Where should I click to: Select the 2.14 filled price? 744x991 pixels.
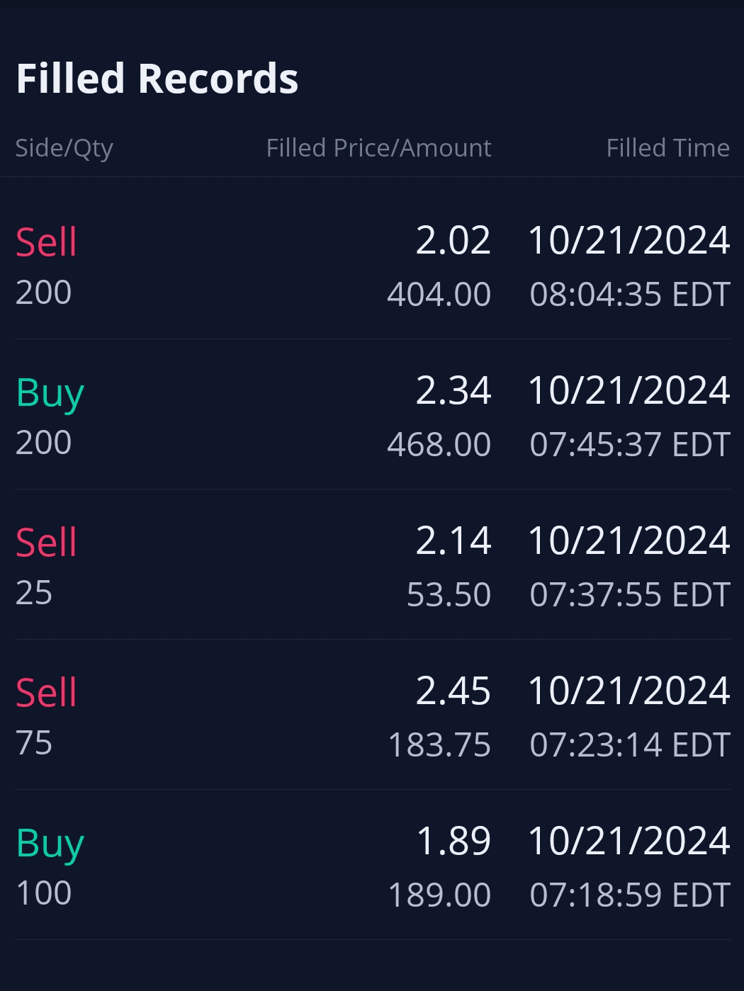[x=453, y=540]
